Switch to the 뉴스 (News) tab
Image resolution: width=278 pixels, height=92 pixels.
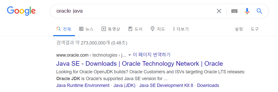[x=86, y=29]
